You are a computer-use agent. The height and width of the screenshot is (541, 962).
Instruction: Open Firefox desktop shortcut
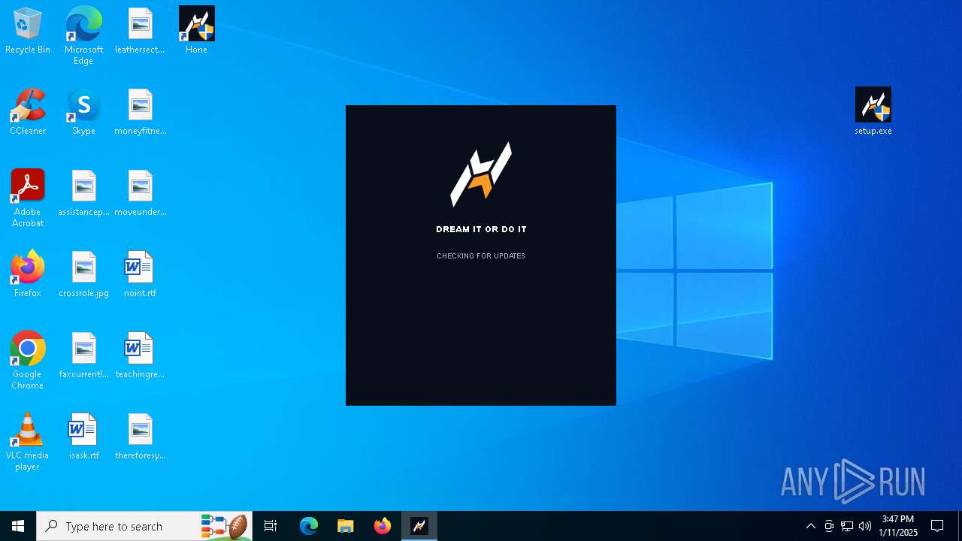[28, 275]
